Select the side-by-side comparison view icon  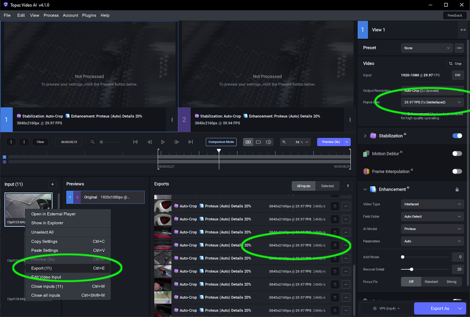click(248, 142)
